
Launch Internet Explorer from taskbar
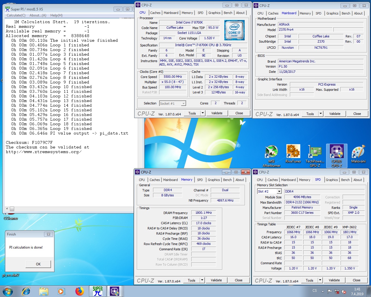(x=26, y=291)
